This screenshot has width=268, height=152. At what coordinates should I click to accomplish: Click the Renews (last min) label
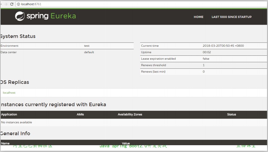153,72
